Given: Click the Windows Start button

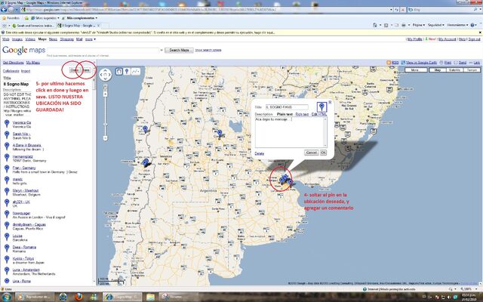Looking at the screenshot, I should tap(6, 297).
